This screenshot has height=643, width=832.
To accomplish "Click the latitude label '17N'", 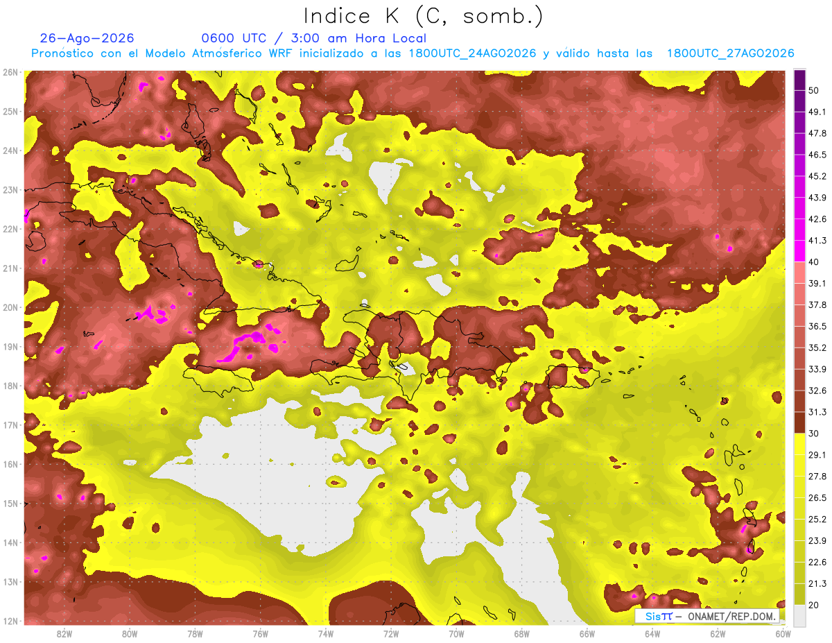I will 10,425.
